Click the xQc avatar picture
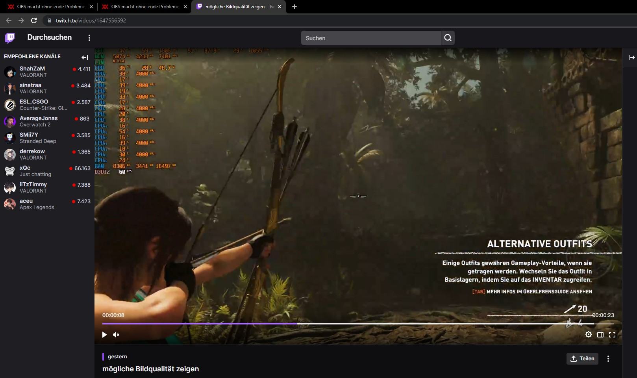Screen dimensions: 637x378 10,171
